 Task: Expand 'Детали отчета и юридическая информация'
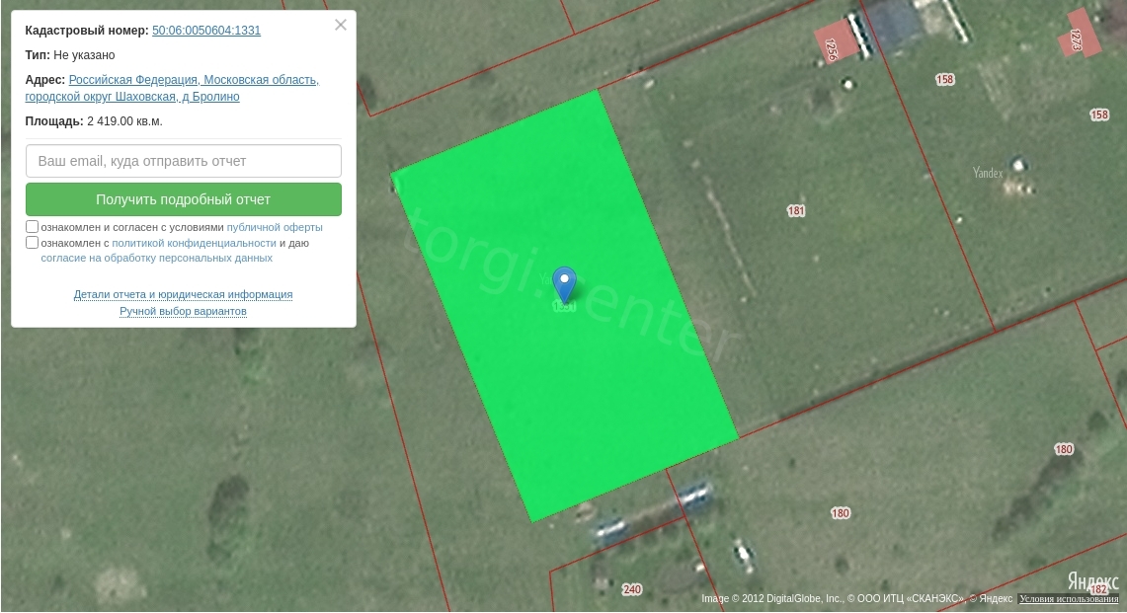[x=183, y=294]
